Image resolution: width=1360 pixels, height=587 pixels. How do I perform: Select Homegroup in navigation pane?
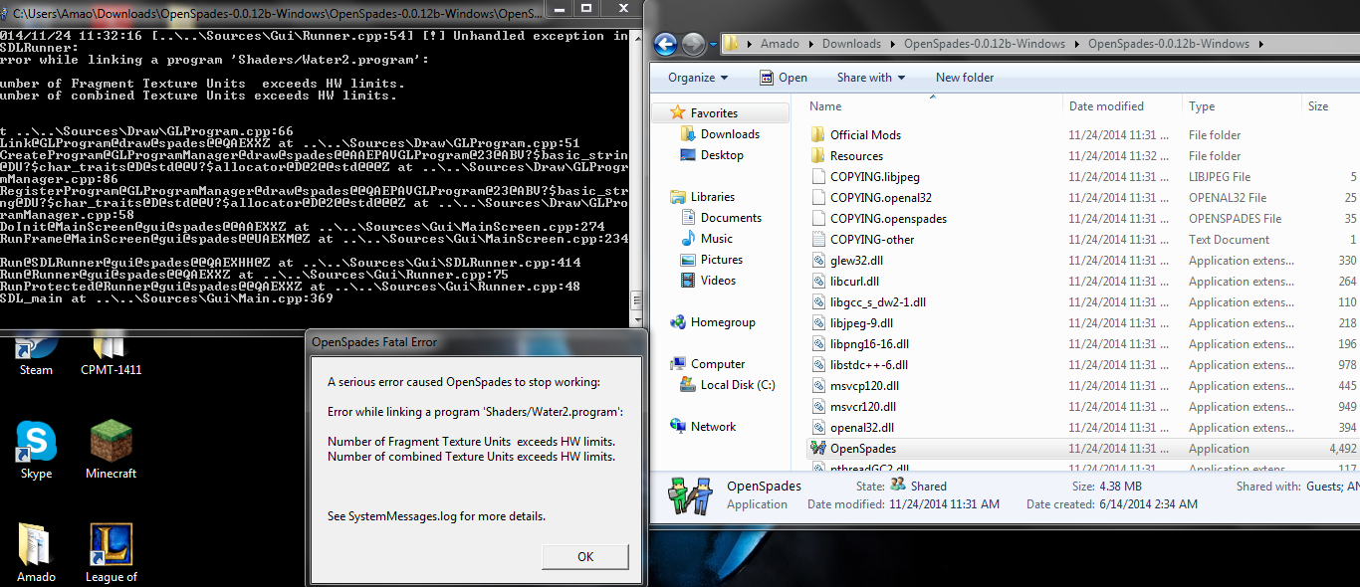click(x=723, y=322)
